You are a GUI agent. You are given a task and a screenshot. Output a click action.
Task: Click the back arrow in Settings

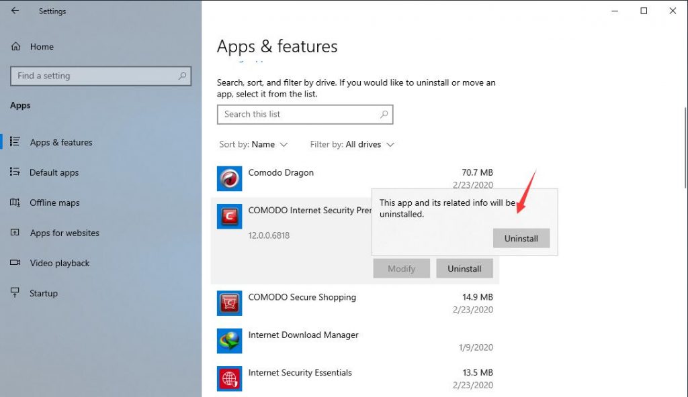[15, 11]
